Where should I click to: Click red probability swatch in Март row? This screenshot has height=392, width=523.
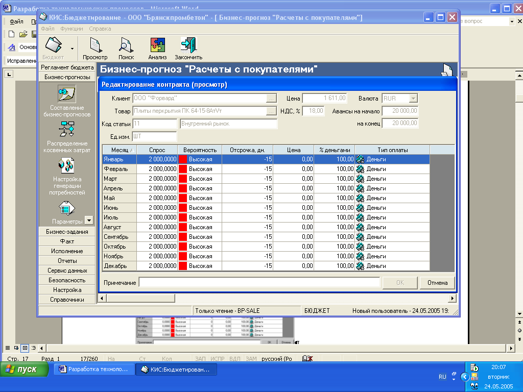point(182,179)
